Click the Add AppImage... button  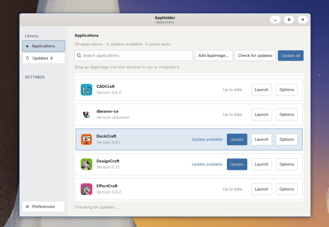point(214,56)
